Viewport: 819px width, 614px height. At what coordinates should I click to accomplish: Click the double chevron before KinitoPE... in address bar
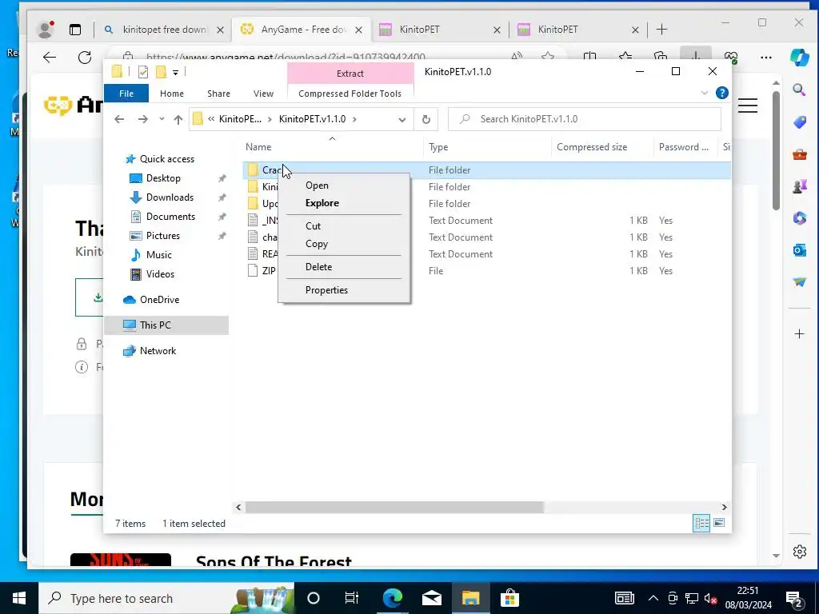(x=211, y=119)
